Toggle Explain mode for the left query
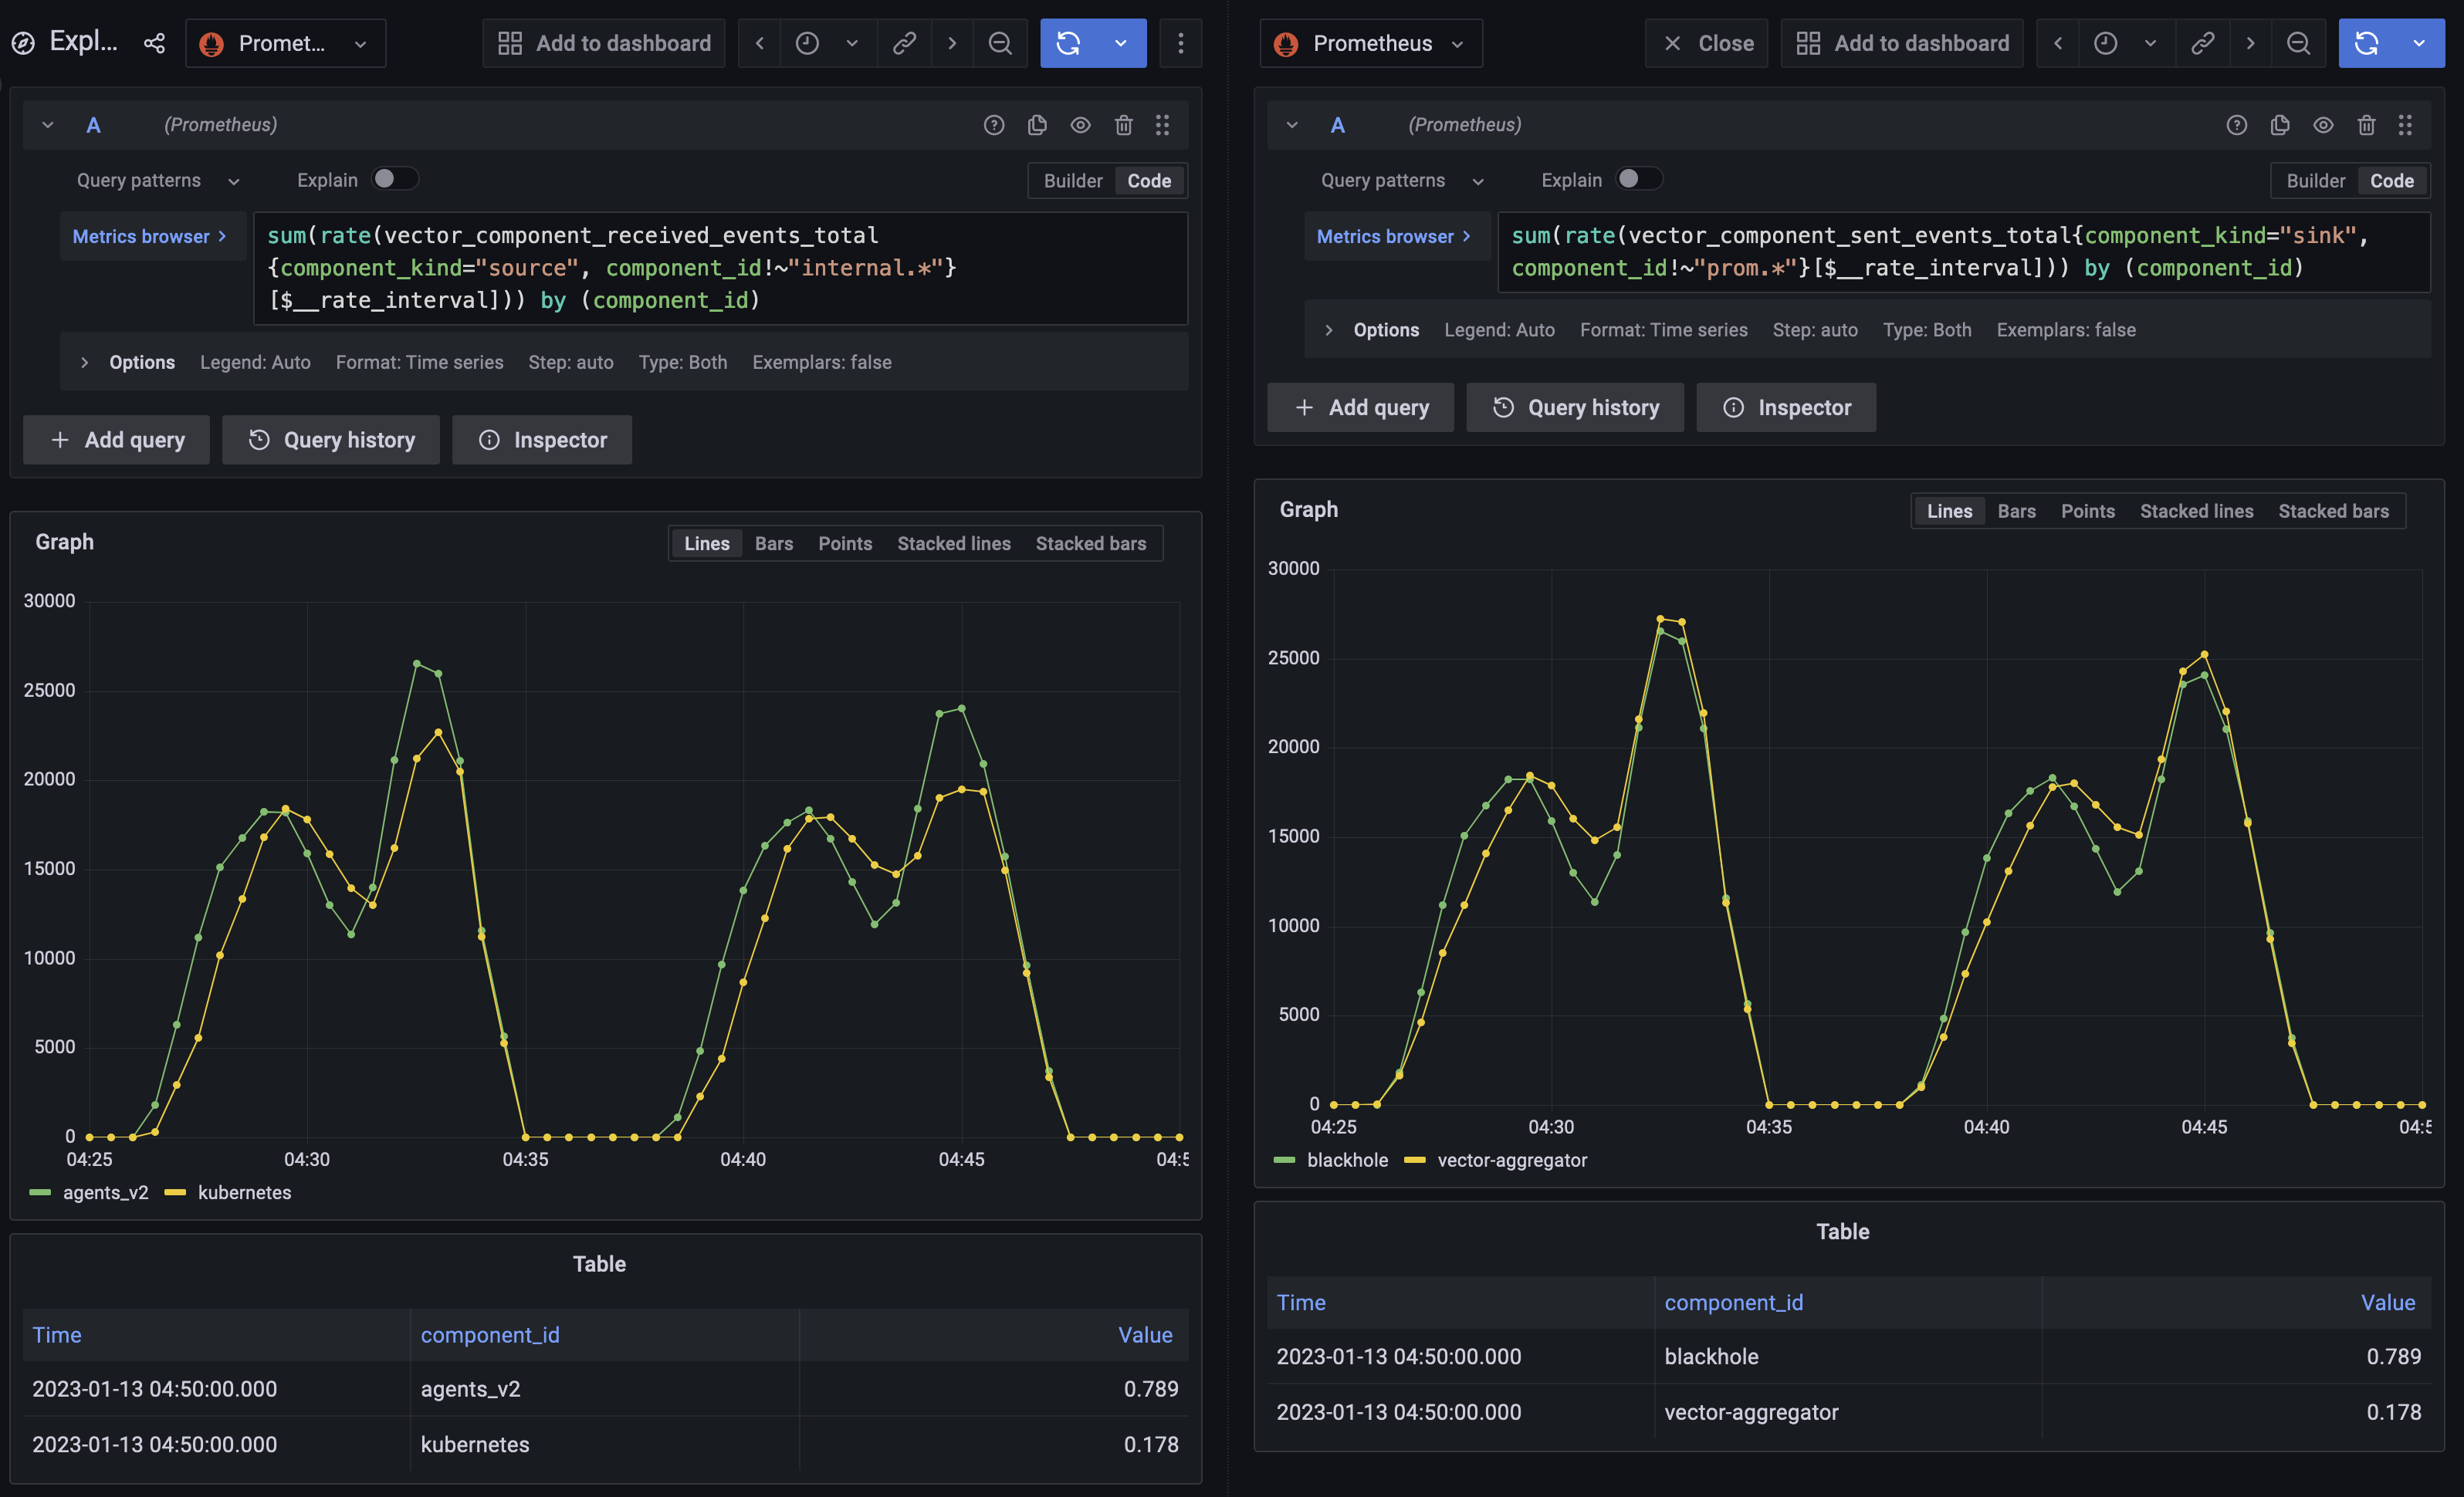 [x=394, y=178]
